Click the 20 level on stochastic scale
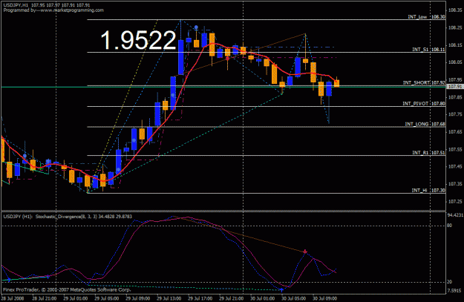The image size is (464, 302). [x=449, y=281]
